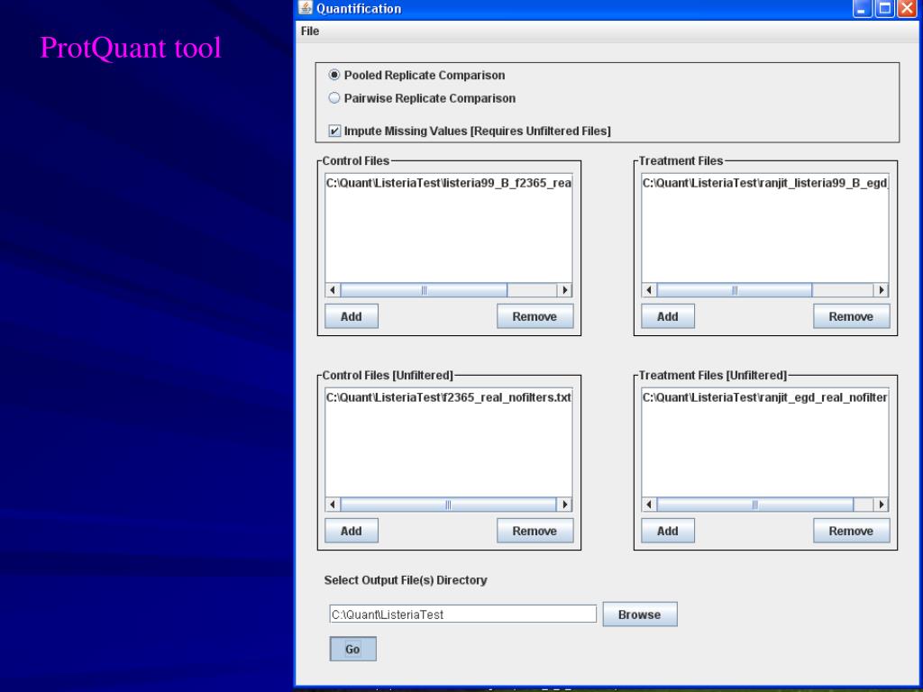The height and width of the screenshot is (692, 923).
Task: Select listeria99_B_f2365 entry in Control Files
Action: click(449, 183)
